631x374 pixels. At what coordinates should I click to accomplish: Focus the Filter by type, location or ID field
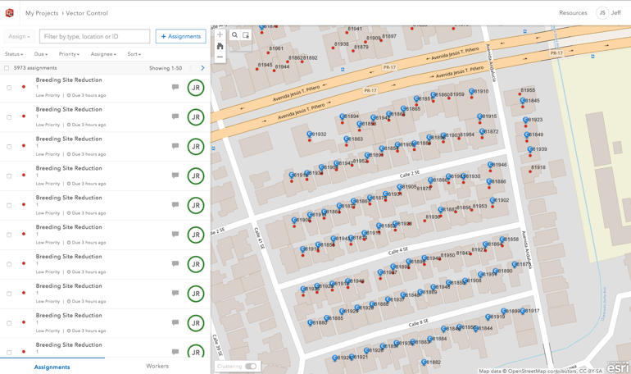[94, 36]
